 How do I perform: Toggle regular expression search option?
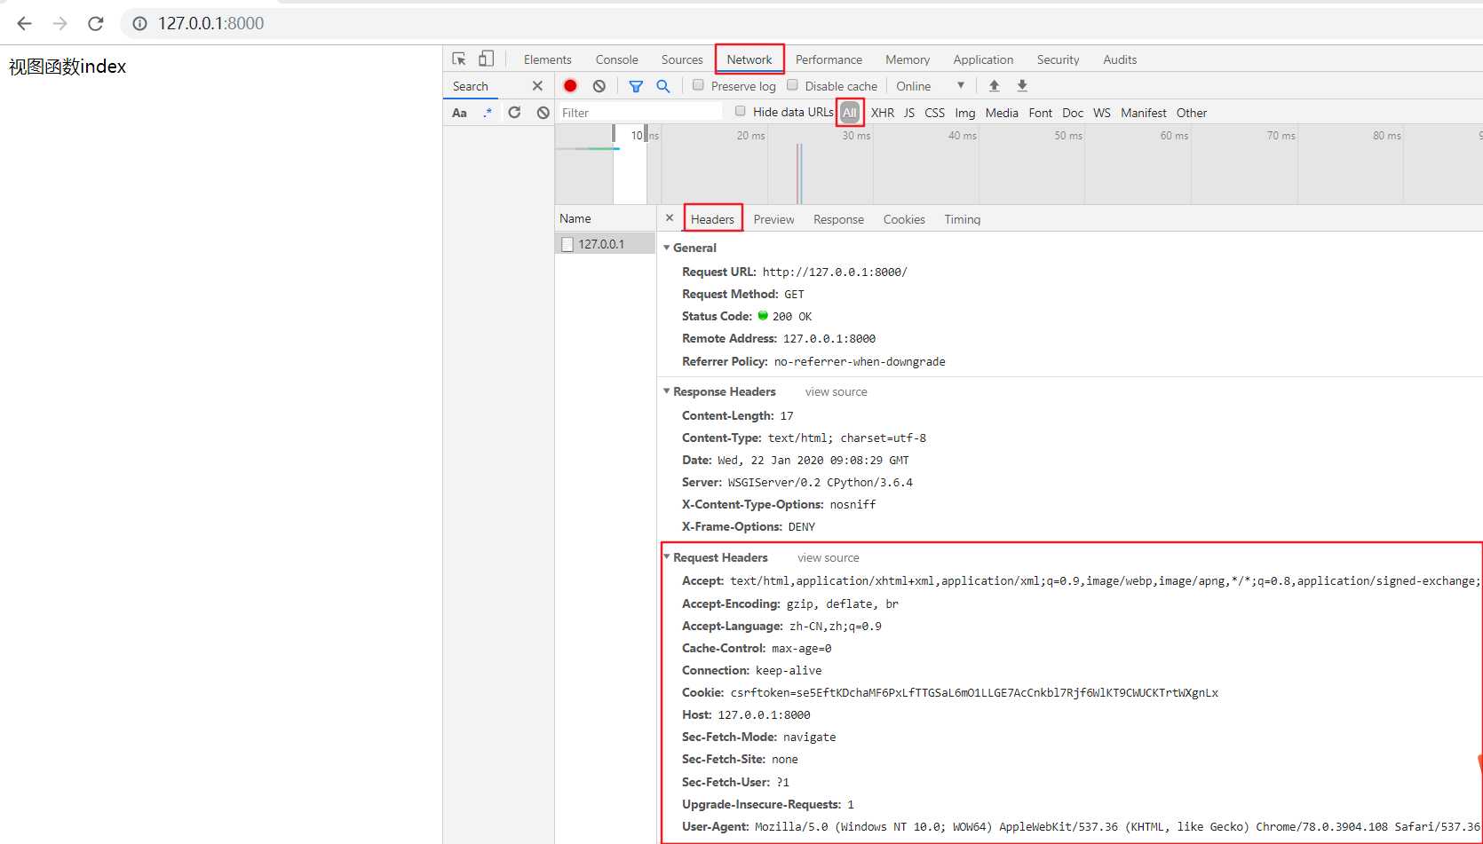(x=488, y=113)
